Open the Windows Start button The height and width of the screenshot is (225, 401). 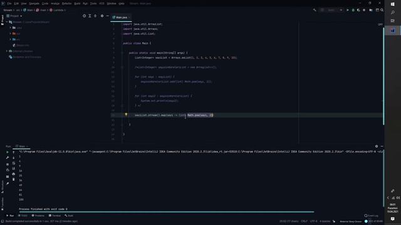pyautogui.click(x=393, y=4)
